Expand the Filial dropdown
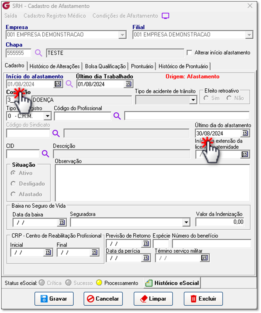261x313 pixels. click(249, 35)
